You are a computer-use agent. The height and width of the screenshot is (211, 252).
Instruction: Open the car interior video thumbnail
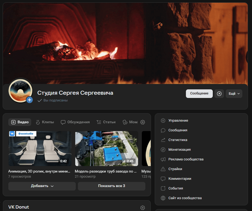click(40, 149)
